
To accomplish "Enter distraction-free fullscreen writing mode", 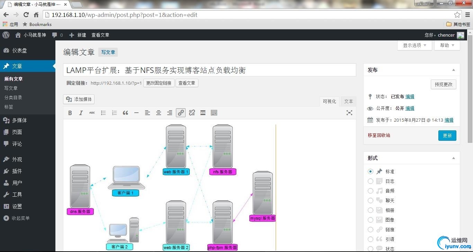I will [x=349, y=113].
